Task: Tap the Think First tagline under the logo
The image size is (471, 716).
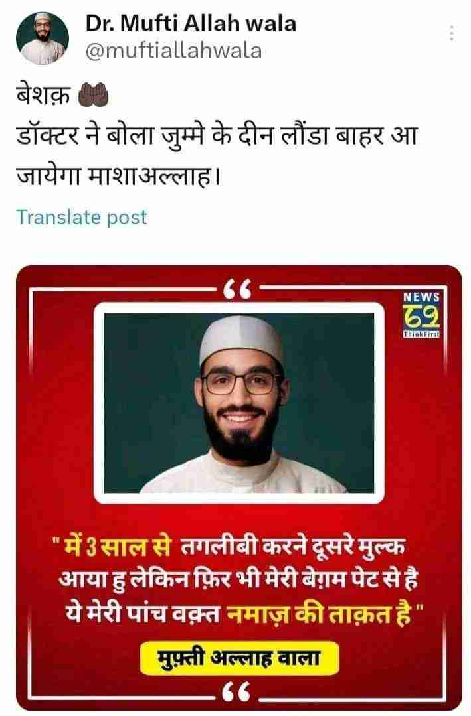Action: tap(421, 334)
